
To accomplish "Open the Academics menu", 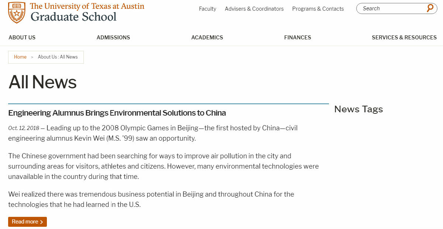I will pos(207,38).
